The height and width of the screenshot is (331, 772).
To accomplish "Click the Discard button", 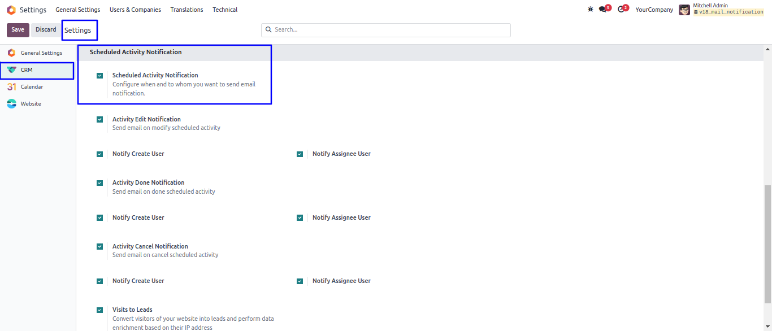I will pos(46,30).
